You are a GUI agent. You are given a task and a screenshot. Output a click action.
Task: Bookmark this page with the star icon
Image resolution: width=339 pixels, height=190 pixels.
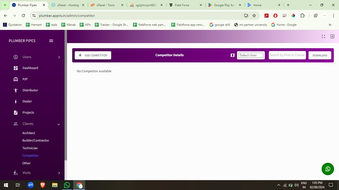254,15
